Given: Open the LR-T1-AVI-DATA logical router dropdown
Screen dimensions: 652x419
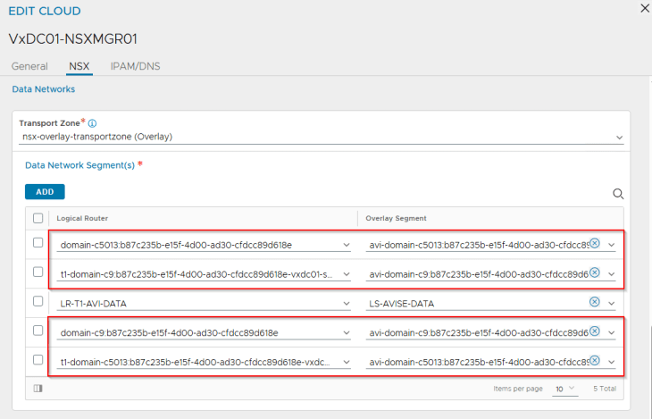Looking at the screenshot, I should click(x=346, y=304).
